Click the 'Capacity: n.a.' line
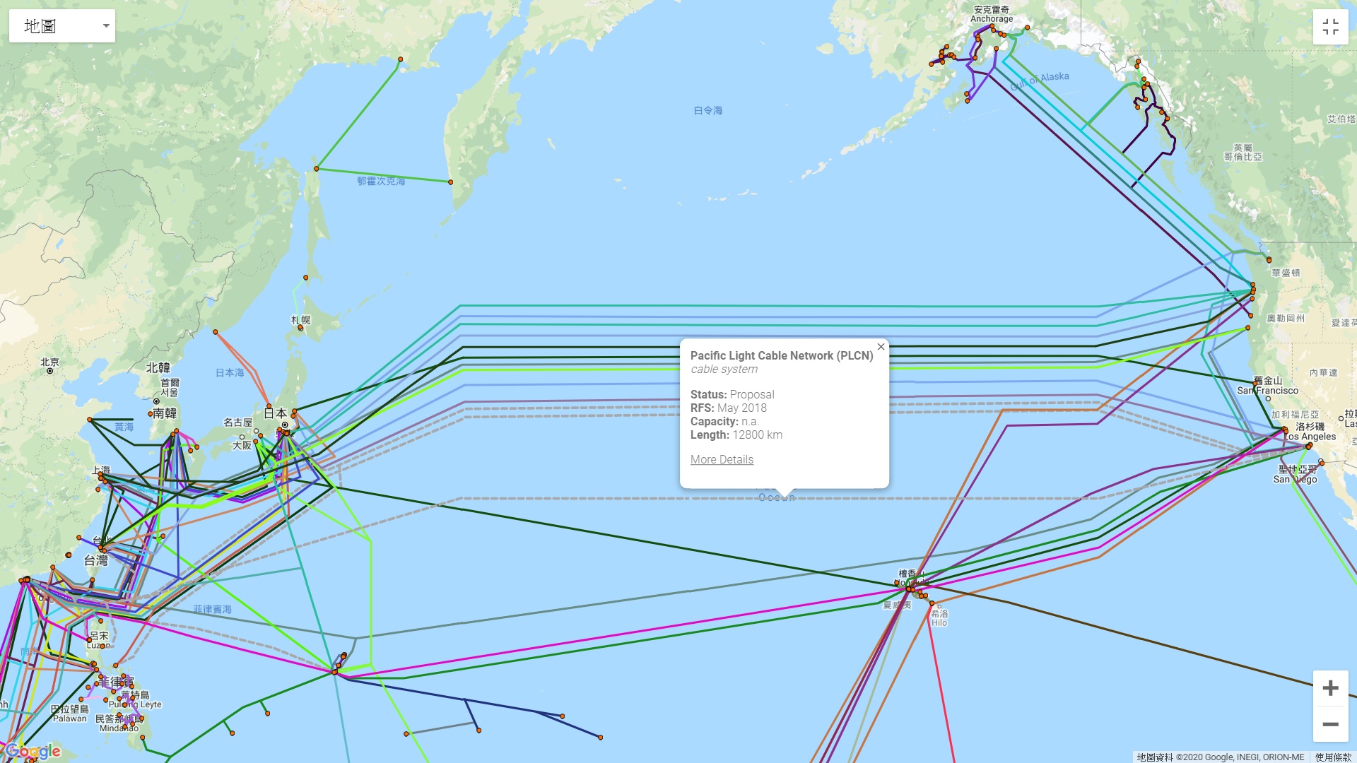Image resolution: width=1357 pixels, height=763 pixels. (x=724, y=421)
